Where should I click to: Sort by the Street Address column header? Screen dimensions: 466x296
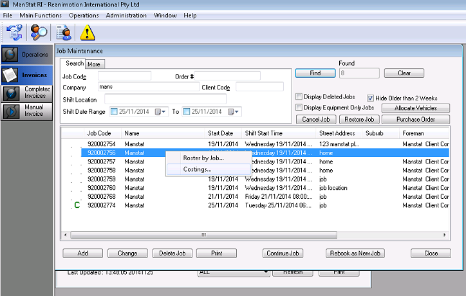pos(339,133)
